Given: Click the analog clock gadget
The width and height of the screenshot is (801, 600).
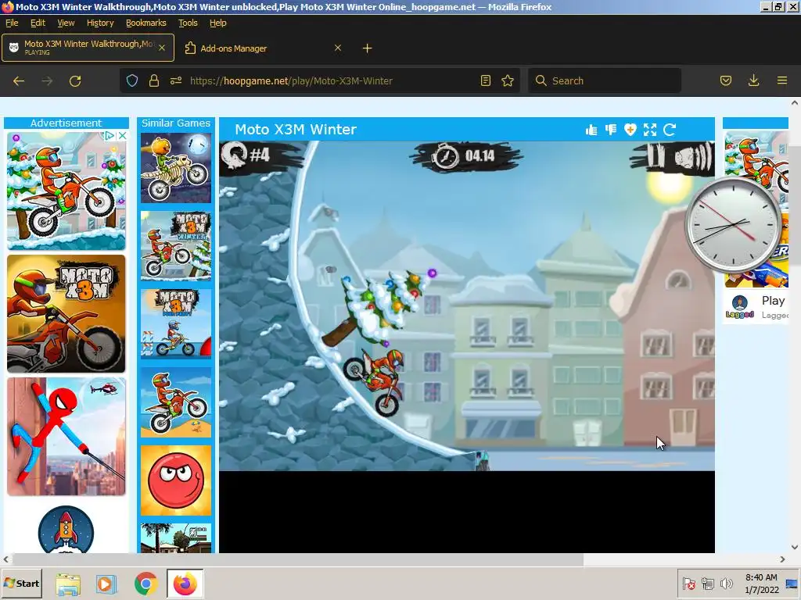Looking at the screenshot, I should click(734, 225).
